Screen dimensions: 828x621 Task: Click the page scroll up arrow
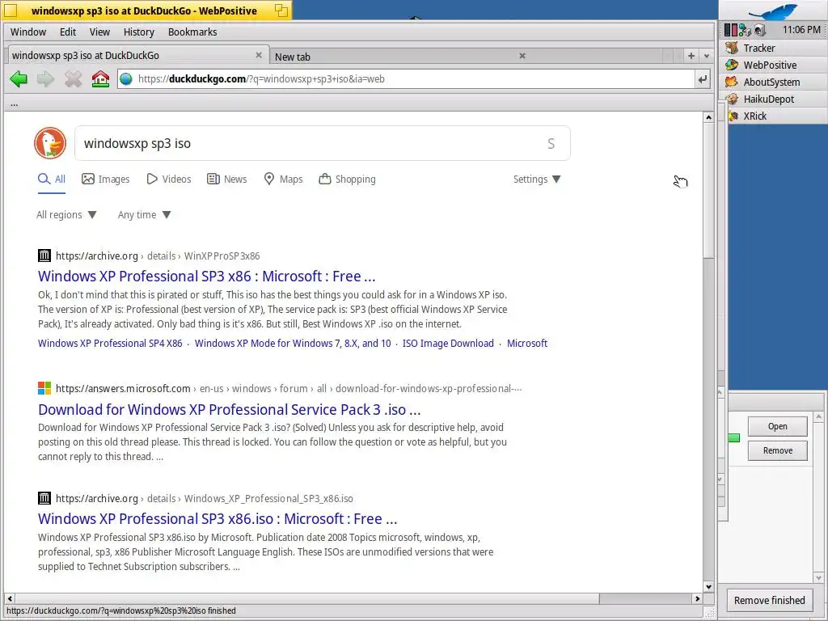[708, 117]
